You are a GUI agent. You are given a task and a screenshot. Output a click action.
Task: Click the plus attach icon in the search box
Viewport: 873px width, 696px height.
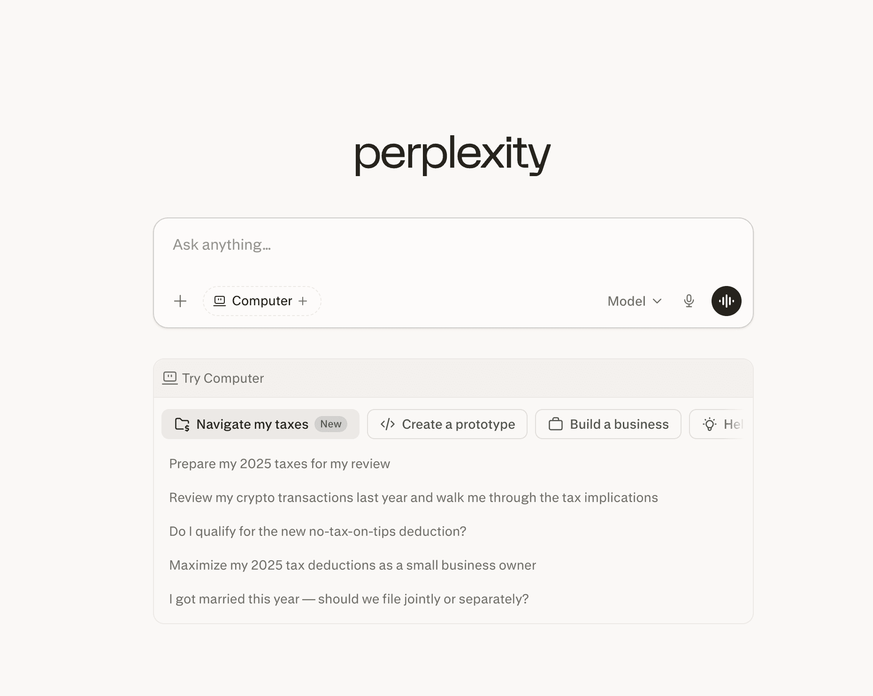pos(180,301)
